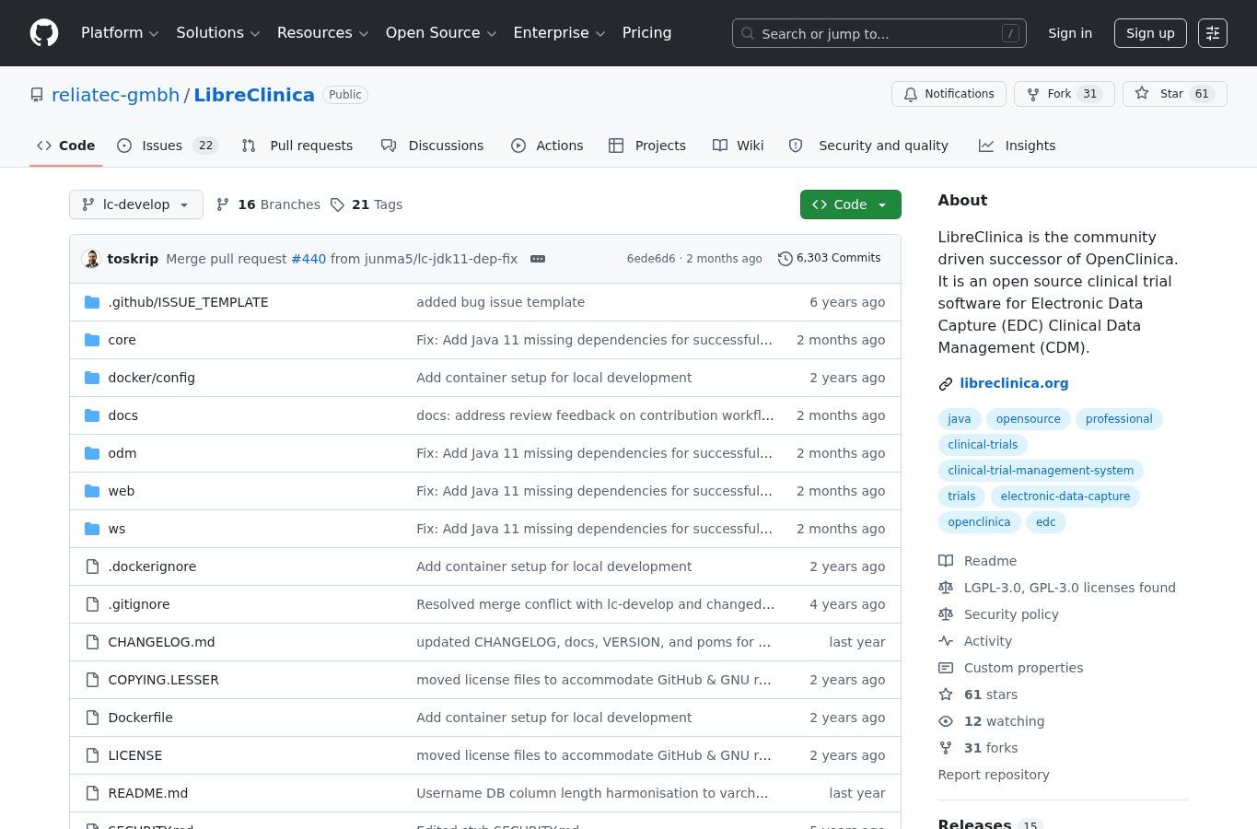Switch to the Discussions tab

[x=432, y=146]
